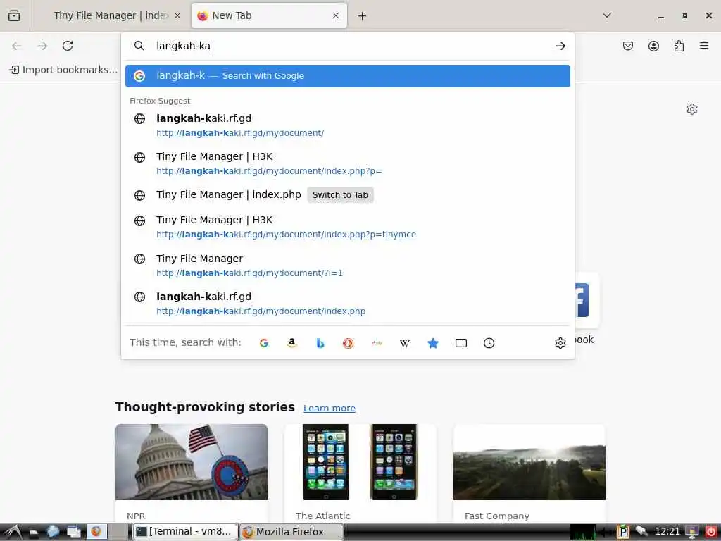Open the mydocument/index.php suggestion
Screen dimensions: 721x541
(x=348, y=304)
